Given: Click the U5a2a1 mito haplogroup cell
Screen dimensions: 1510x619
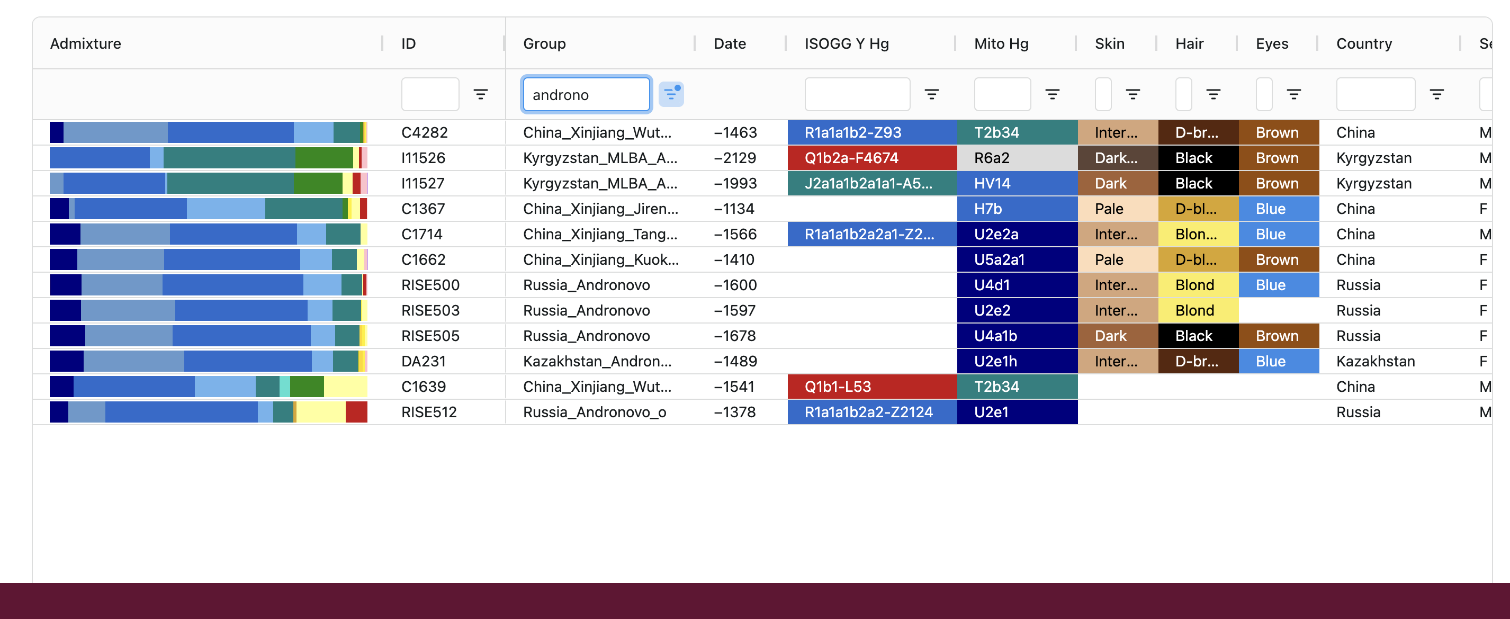Looking at the screenshot, I should click(x=1018, y=259).
